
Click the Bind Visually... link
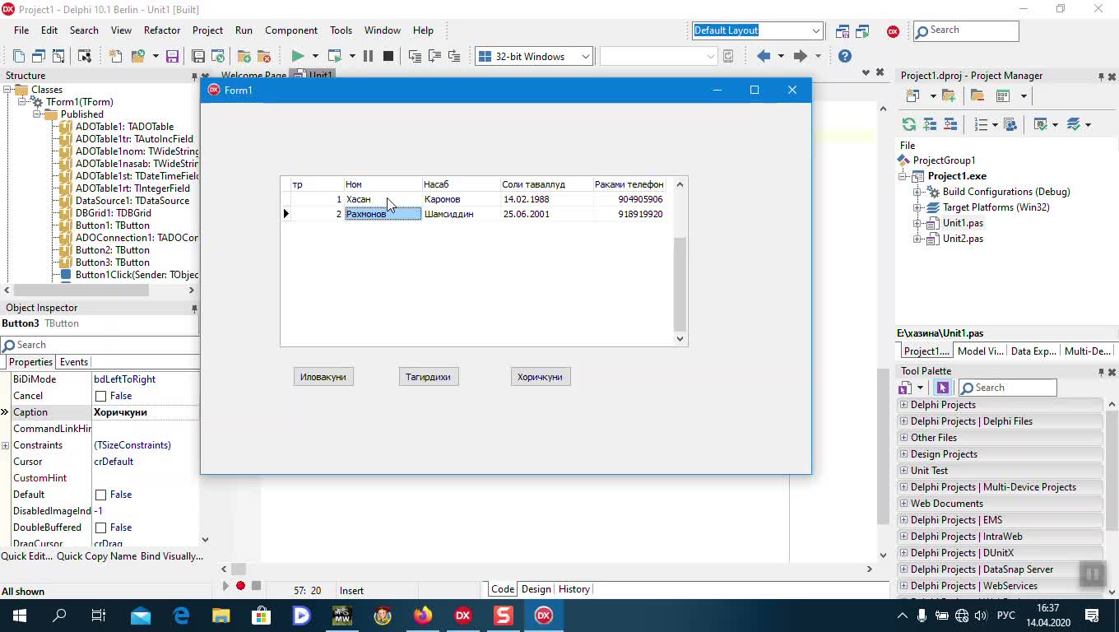(172, 556)
